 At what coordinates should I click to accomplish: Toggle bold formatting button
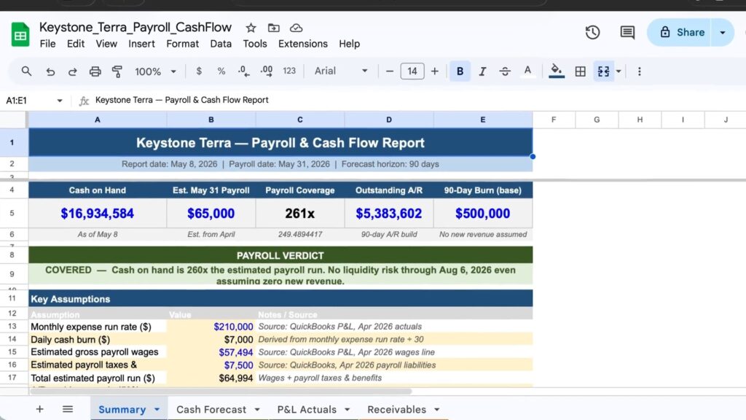tap(460, 71)
